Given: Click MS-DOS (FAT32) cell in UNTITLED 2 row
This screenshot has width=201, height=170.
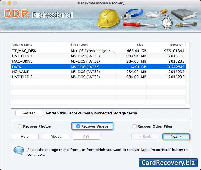Looking at the screenshot, I should 92,77.
